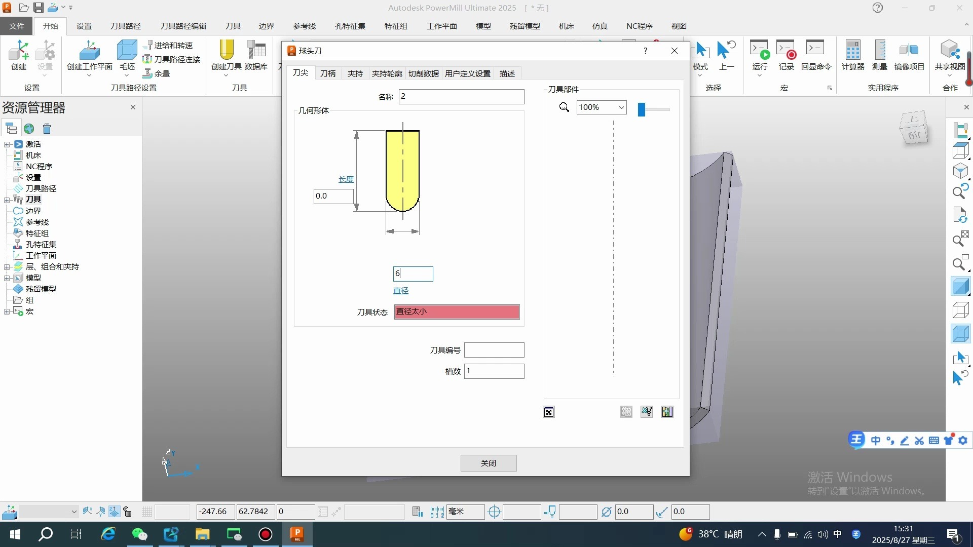Click the 刀具编号 number field
The image size is (973, 547).
tap(494, 350)
